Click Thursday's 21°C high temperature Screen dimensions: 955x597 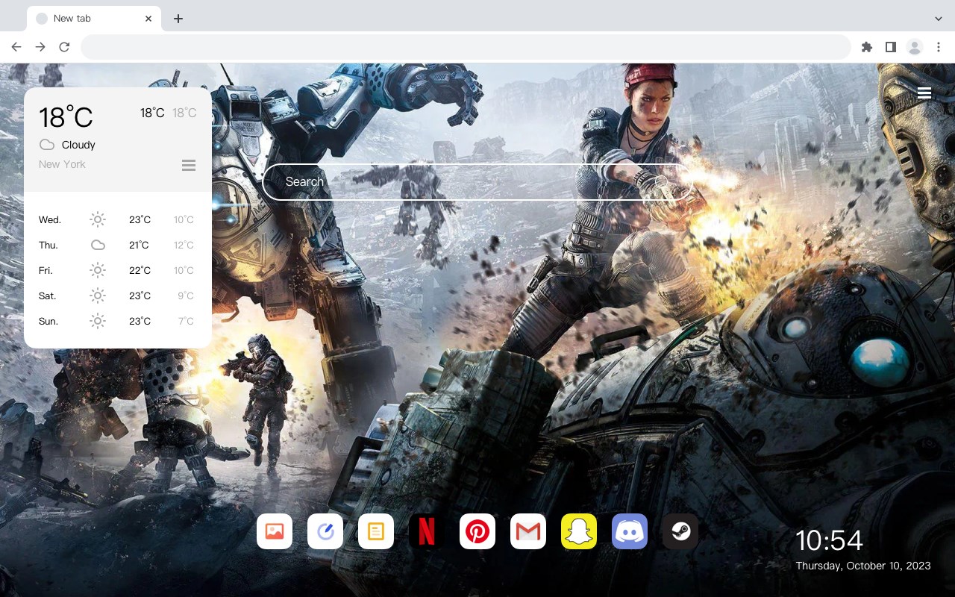(x=139, y=245)
